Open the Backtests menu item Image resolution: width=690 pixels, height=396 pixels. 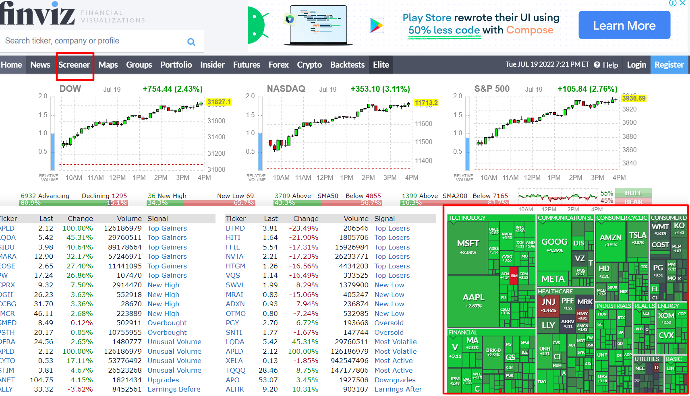347,65
